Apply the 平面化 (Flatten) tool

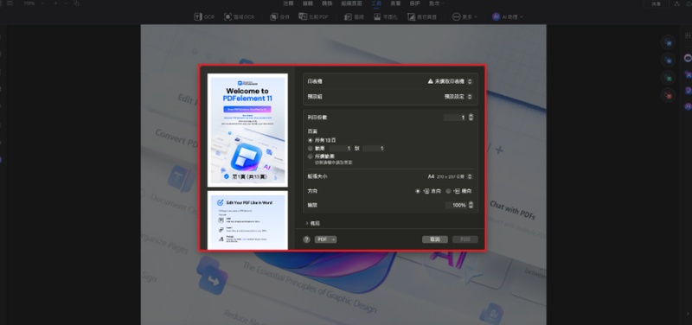click(x=385, y=16)
